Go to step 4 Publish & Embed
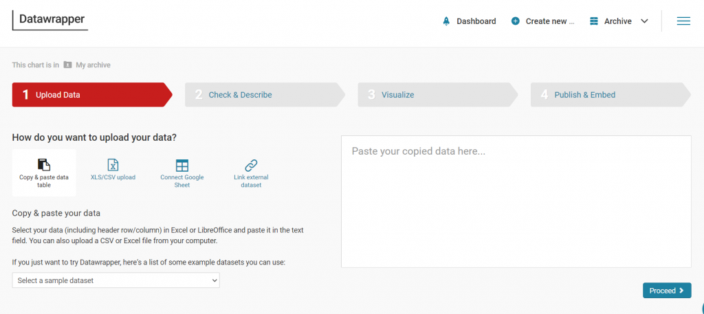The width and height of the screenshot is (704, 314). tap(610, 95)
